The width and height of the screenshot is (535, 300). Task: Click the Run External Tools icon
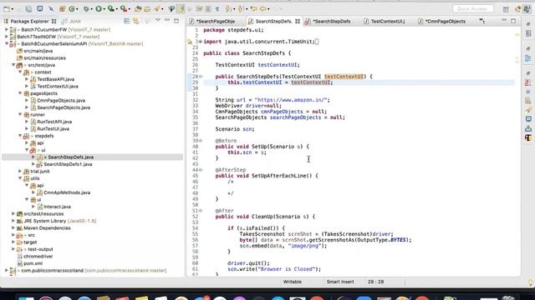(x=124, y=9)
